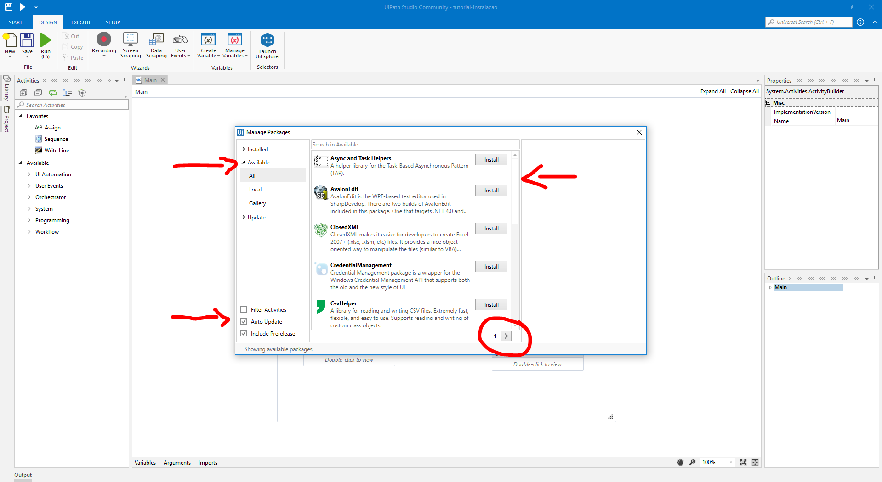
Task: Switch to the EXECUTE ribbon tab
Action: 81,22
